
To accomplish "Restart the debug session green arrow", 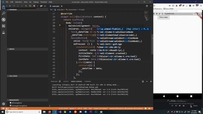I will pos(30,6).
